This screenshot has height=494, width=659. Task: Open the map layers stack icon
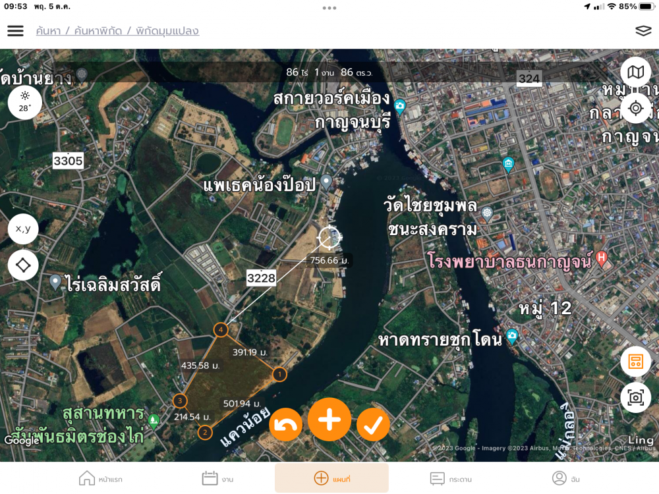point(643,31)
